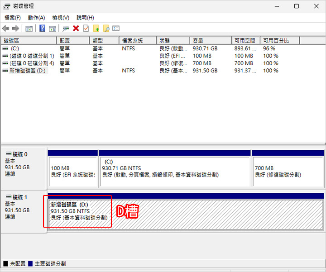Click the NTFS cell in the (C:) row
Screen dimensions: 326x272
click(x=128, y=48)
